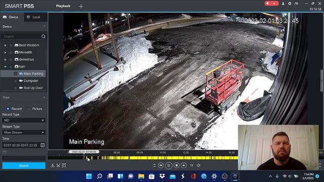The width and height of the screenshot is (324, 182).
Task: Expand the demetrius device
Action: tap(6, 60)
